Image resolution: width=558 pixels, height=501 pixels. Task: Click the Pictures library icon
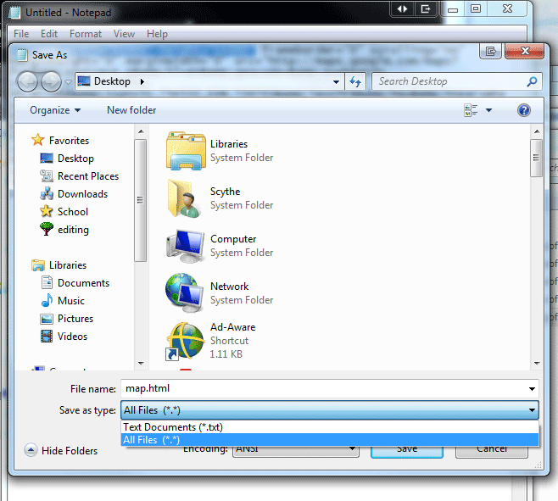click(x=47, y=319)
